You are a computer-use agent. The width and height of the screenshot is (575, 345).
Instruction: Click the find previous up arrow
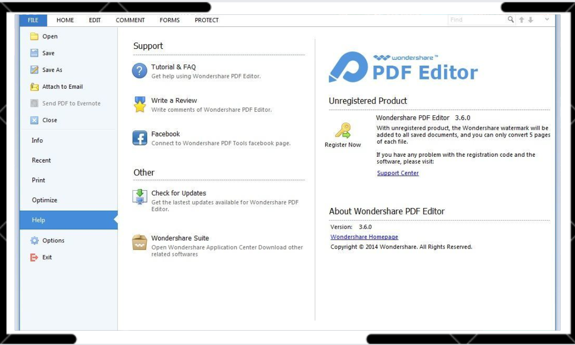pos(522,20)
